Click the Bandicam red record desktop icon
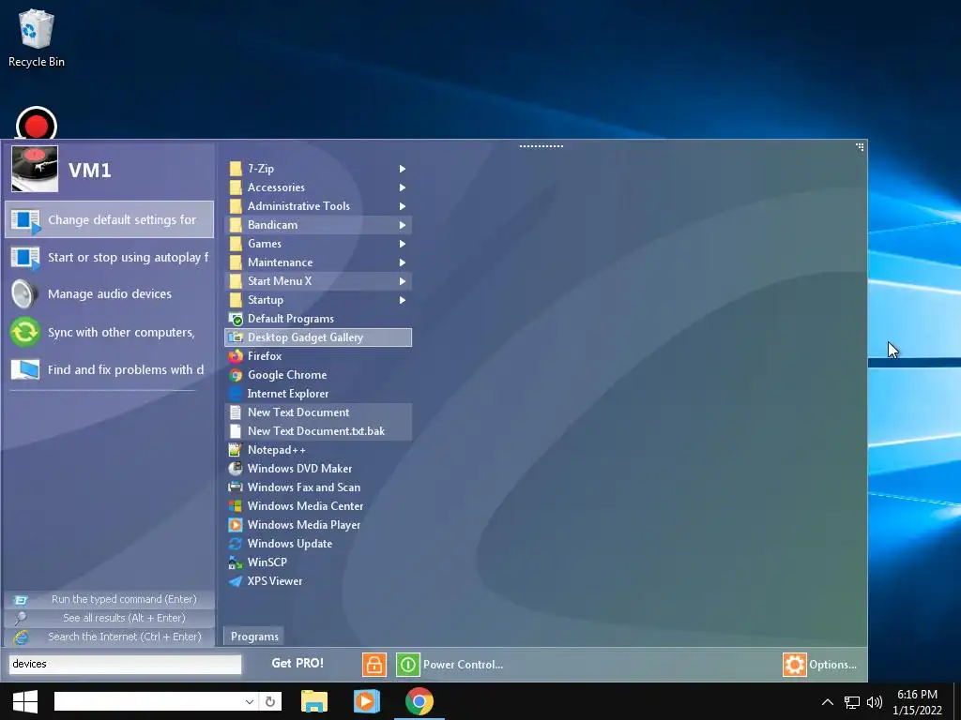 click(37, 125)
